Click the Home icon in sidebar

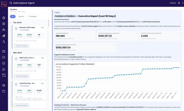[x=4, y=18]
